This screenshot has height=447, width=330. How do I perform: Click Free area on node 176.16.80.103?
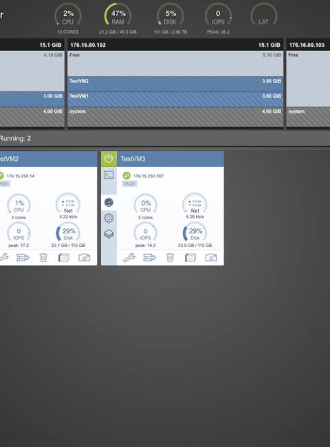pyautogui.click(x=308, y=78)
